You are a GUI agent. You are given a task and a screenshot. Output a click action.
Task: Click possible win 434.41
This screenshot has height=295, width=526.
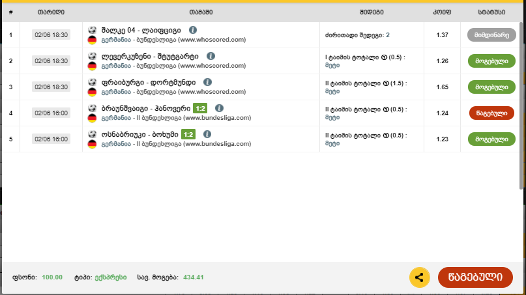coord(193,277)
